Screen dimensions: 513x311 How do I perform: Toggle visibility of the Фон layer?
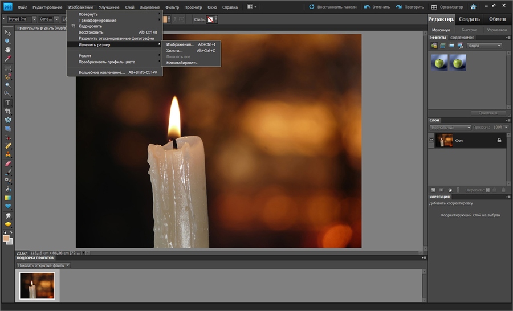431,140
